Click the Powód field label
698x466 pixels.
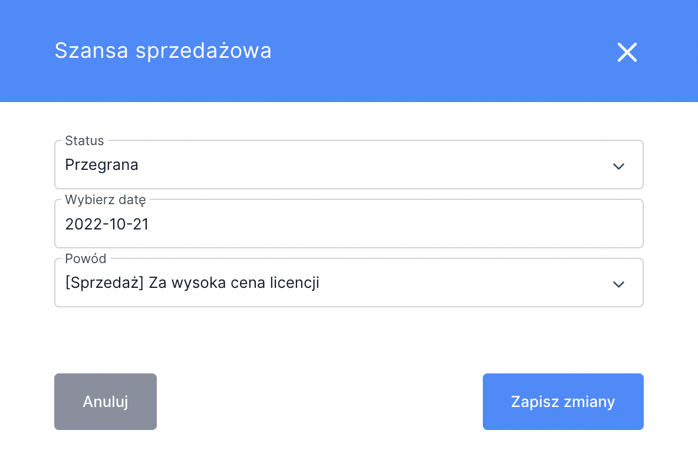click(85, 259)
